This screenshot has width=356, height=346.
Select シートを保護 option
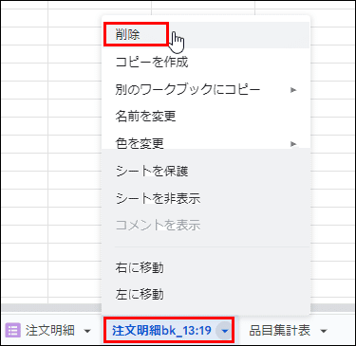pyautogui.click(x=206, y=171)
